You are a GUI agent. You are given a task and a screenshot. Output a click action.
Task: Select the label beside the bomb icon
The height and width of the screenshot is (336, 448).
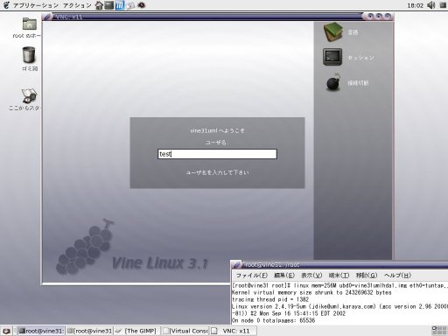[358, 83]
